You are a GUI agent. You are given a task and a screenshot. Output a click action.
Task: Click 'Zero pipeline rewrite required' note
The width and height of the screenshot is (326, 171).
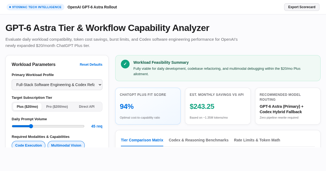(279, 118)
